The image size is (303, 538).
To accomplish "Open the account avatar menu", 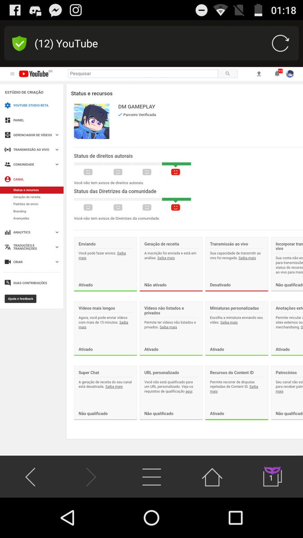I will point(290,74).
